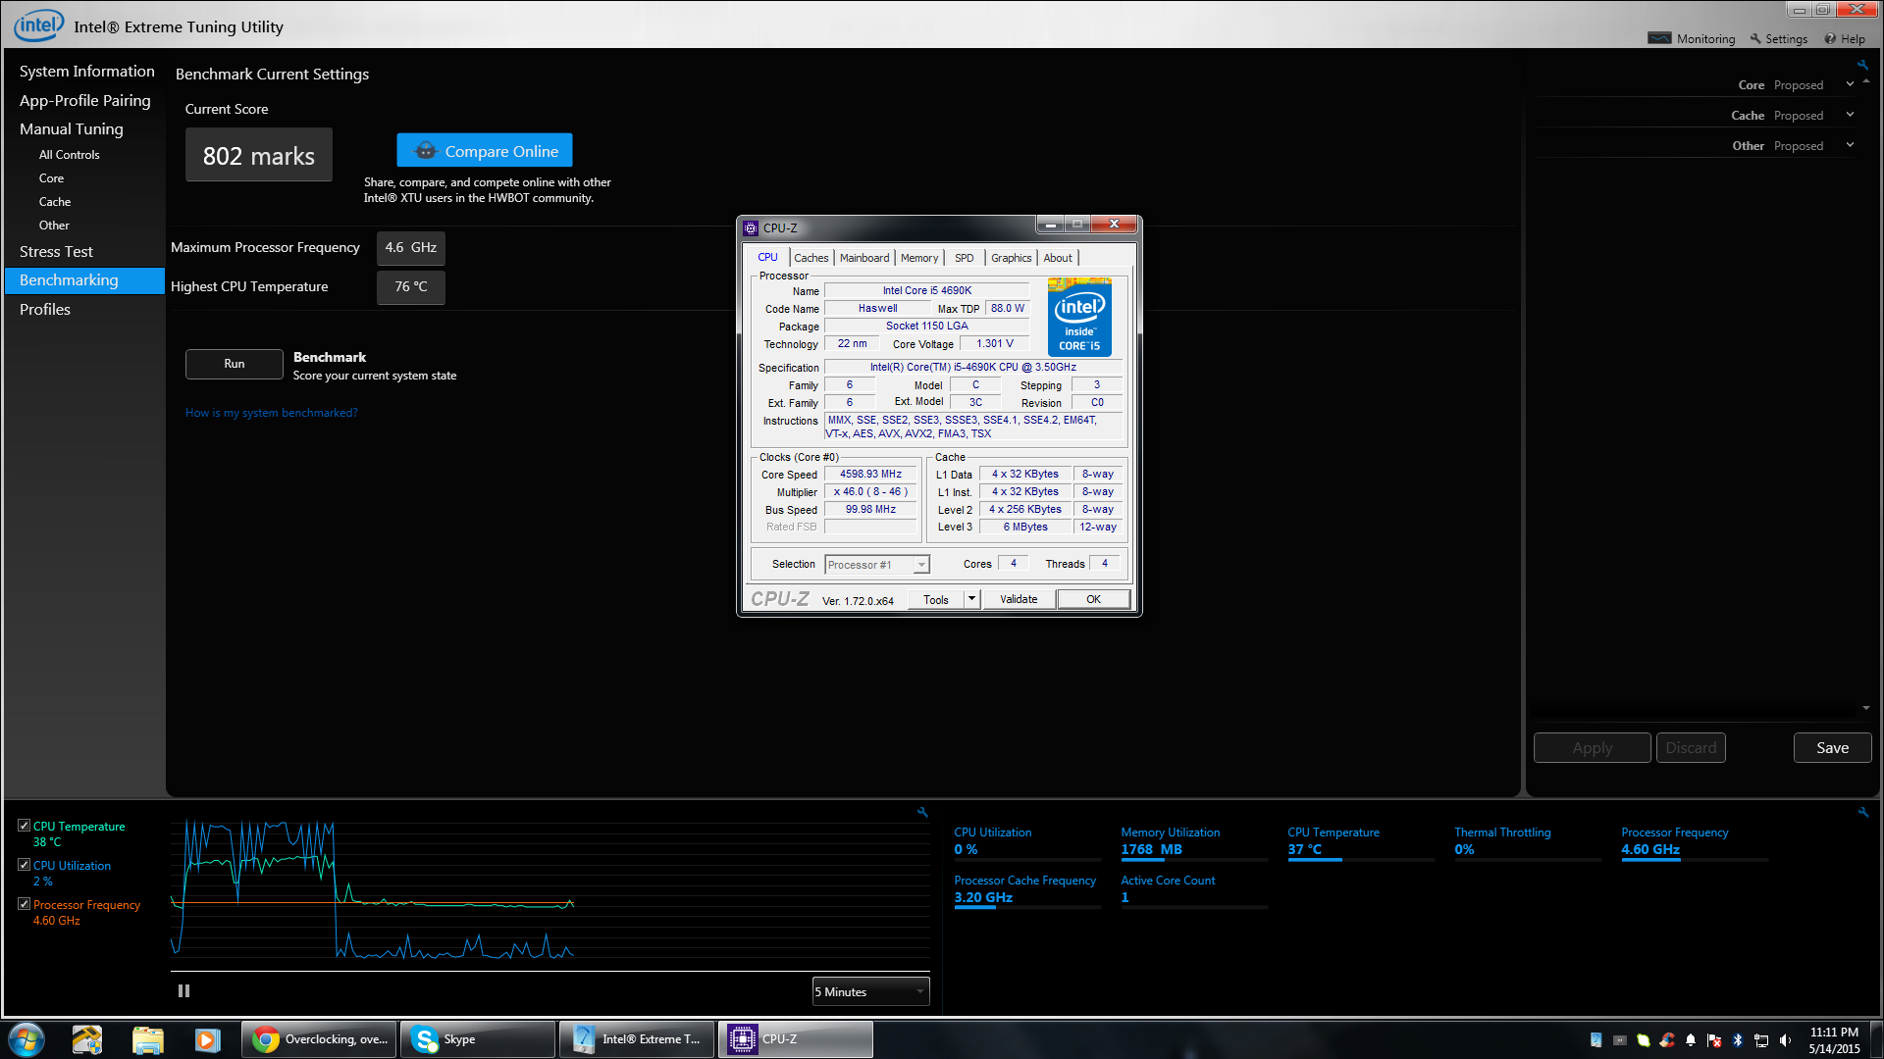Click the Compare Online button
This screenshot has height=1059, width=1884.
pyautogui.click(x=485, y=151)
